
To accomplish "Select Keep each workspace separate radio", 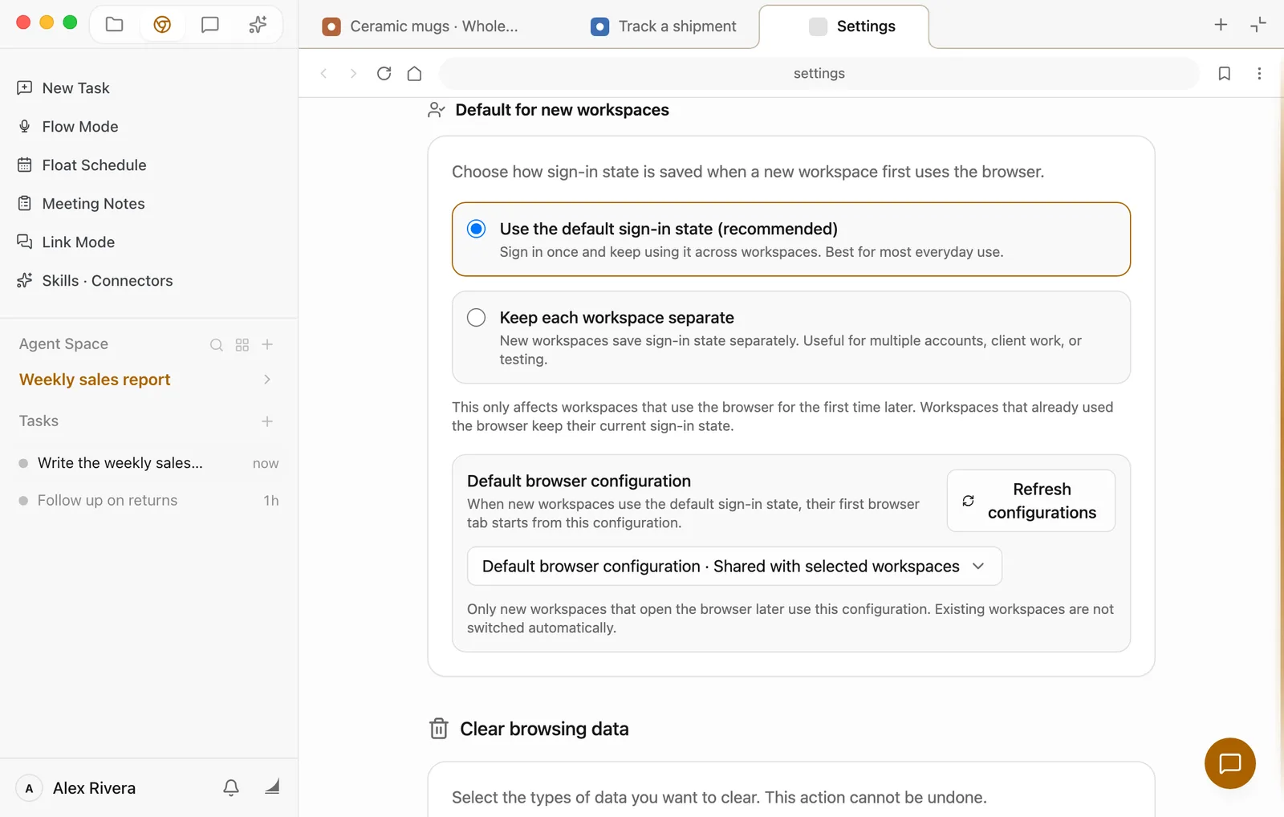I will click(477, 318).
